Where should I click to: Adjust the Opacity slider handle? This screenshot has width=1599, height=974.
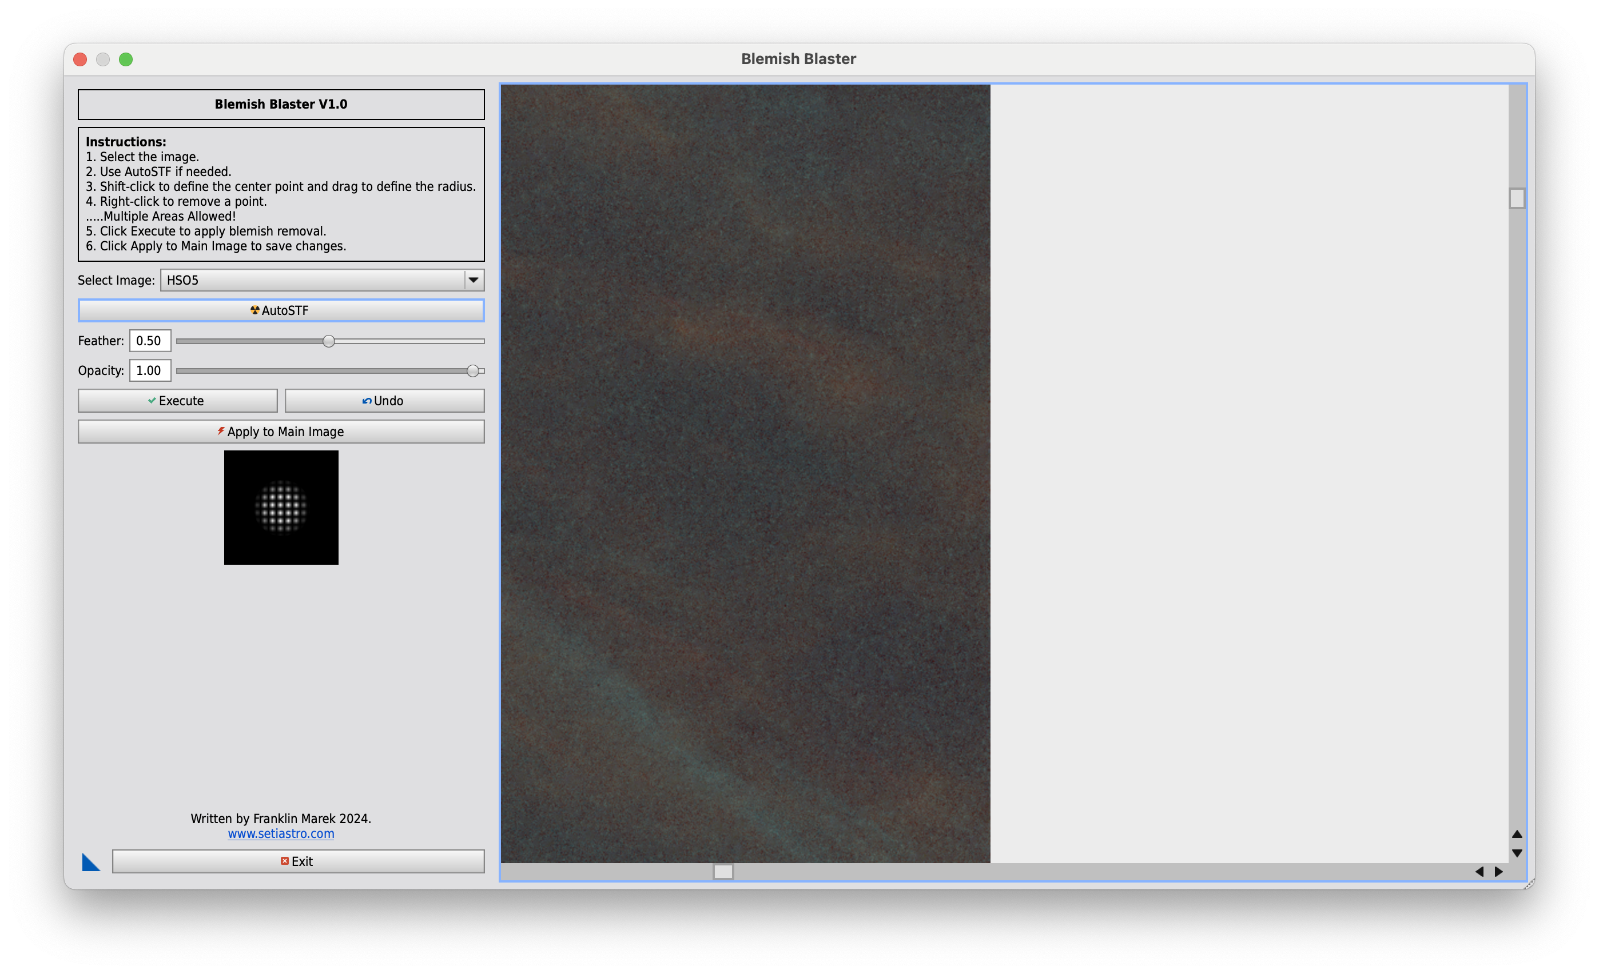tap(473, 371)
